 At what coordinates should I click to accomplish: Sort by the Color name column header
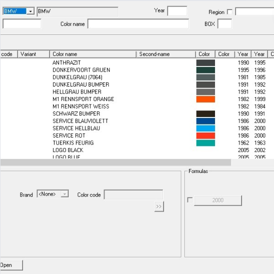pyautogui.click(x=93, y=54)
